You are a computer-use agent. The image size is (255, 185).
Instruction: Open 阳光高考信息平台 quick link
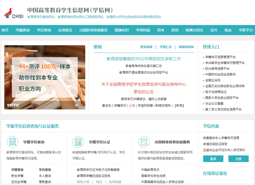point(217,69)
